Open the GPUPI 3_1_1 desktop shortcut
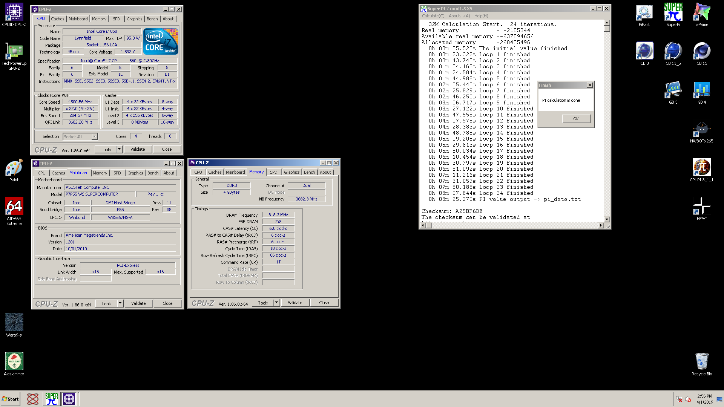The image size is (724, 407). 702,170
